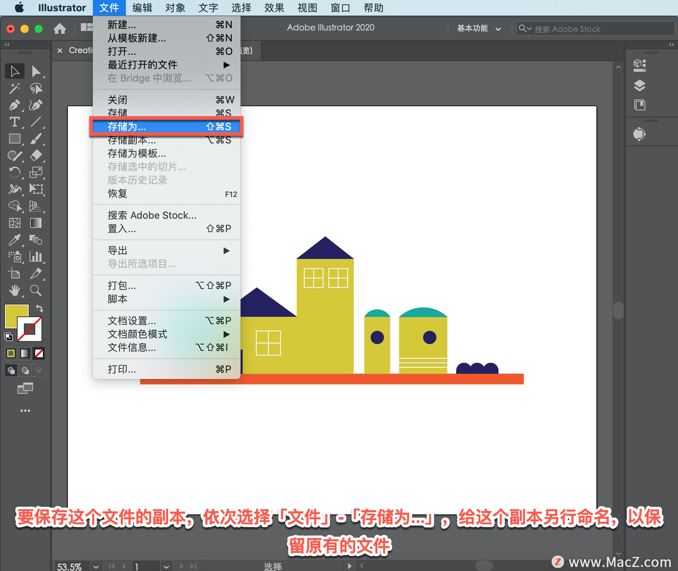This screenshot has height=571, width=678.
Task: Select the Eyedropper tool
Action: [x=15, y=240]
